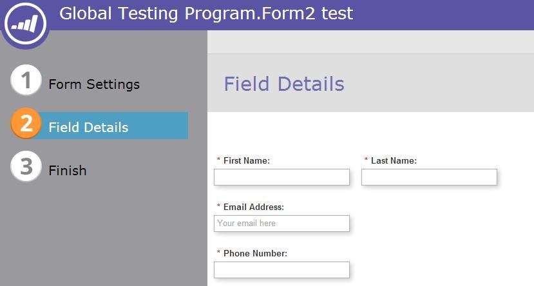Click the orange step 2 circle
Viewport: 534px width, 286px height.
pos(26,123)
